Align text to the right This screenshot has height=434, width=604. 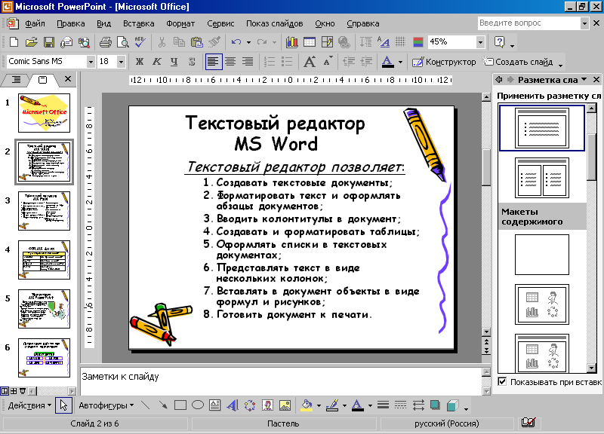pyautogui.click(x=248, y=62)
